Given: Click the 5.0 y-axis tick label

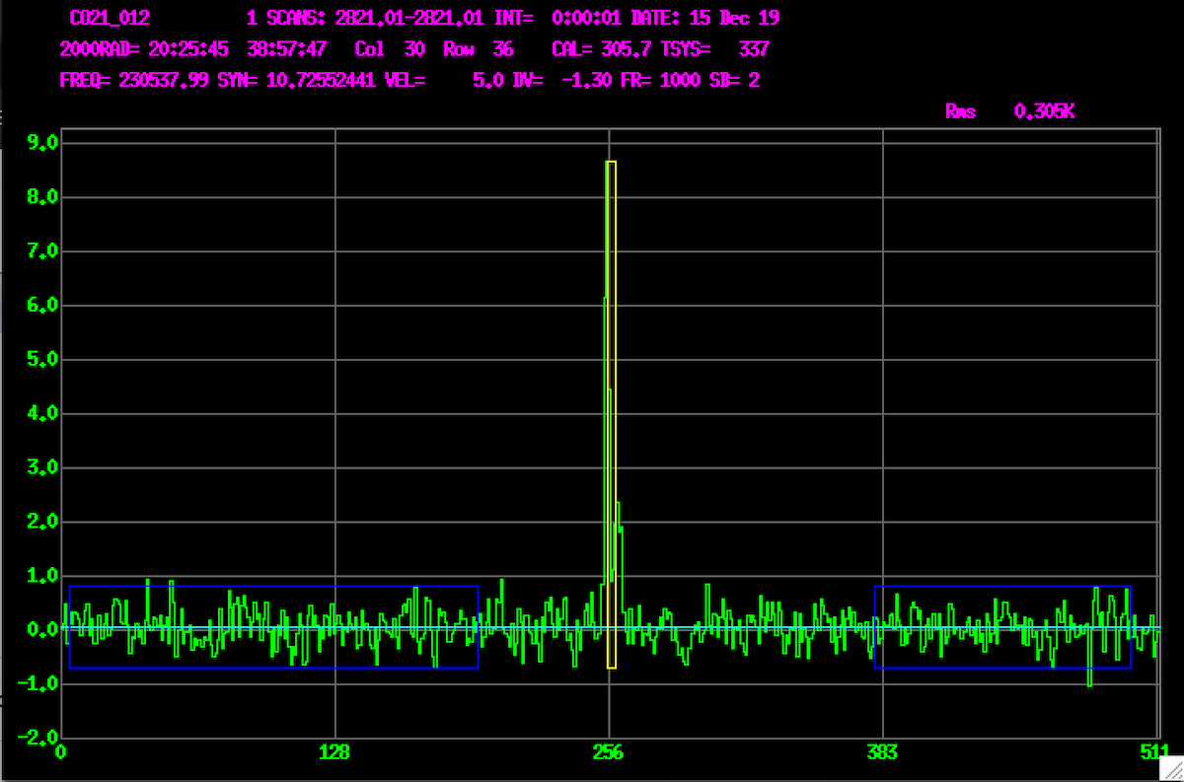Looking at the screenshot, I should (x=44, y=360).
